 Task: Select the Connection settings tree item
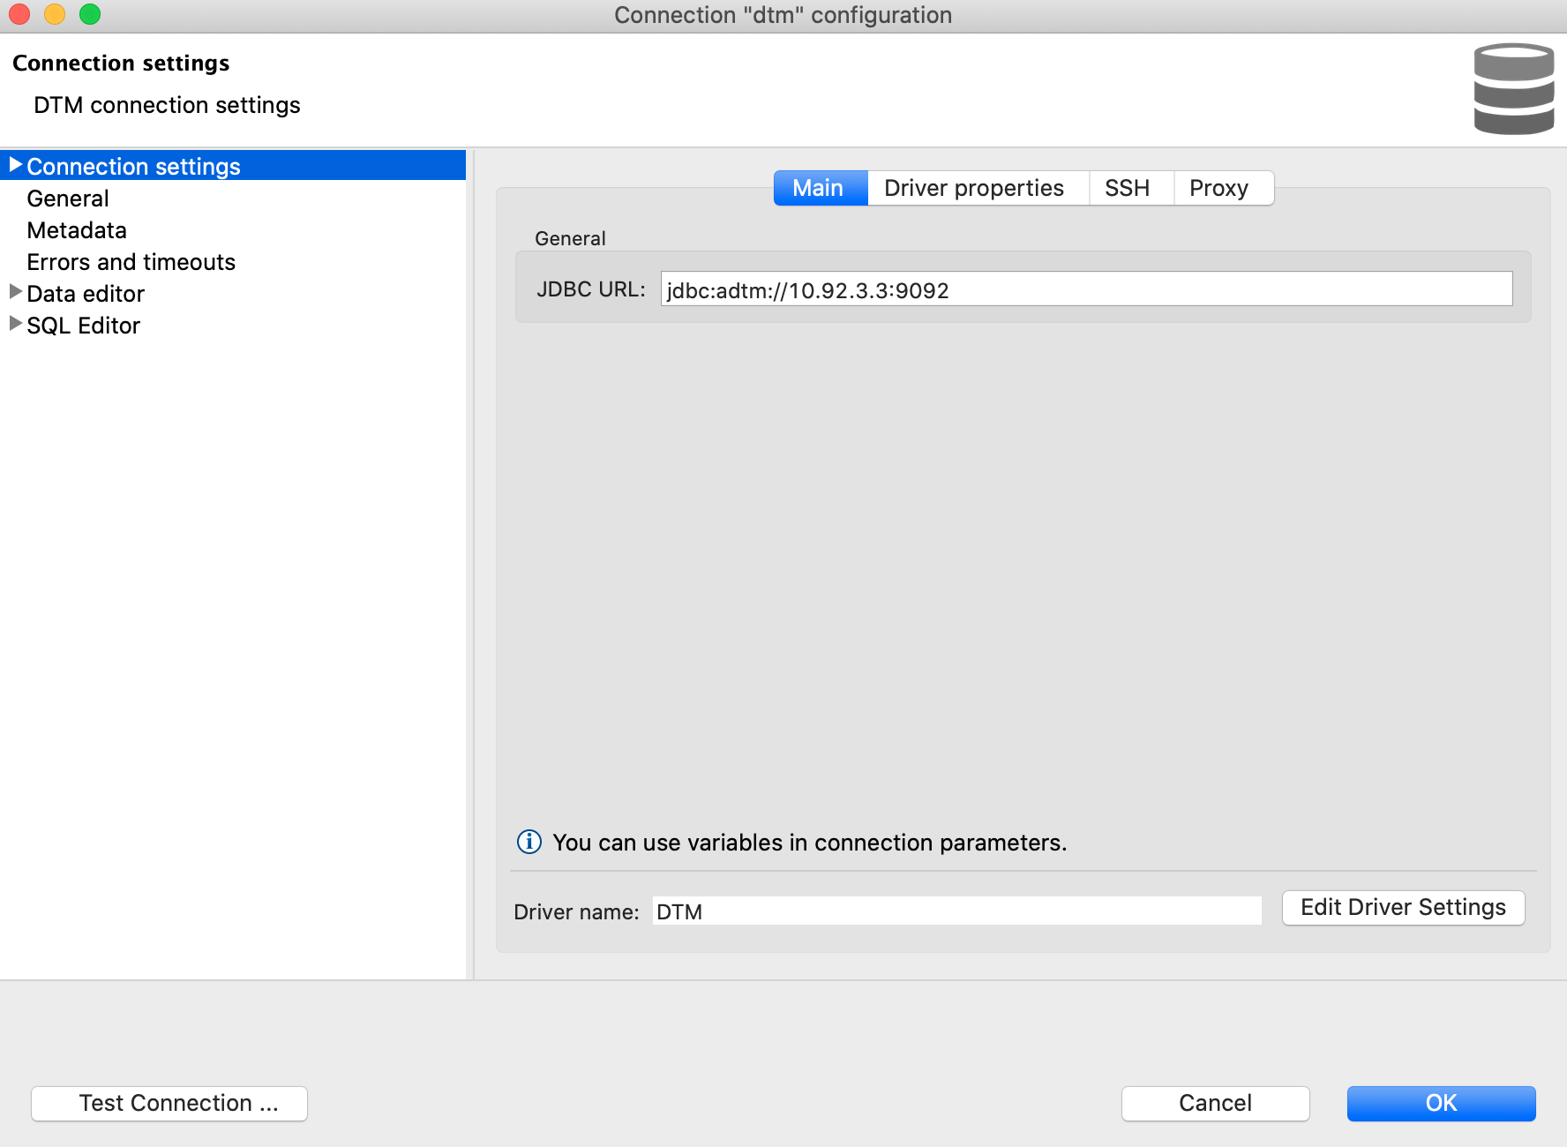pos(133,167)
